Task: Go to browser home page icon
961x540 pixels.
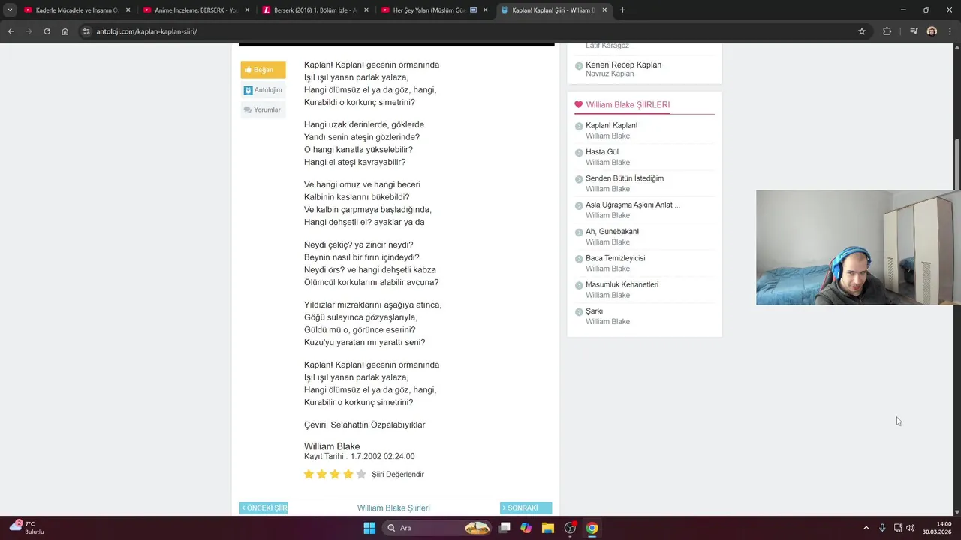Action: (65, 31)
